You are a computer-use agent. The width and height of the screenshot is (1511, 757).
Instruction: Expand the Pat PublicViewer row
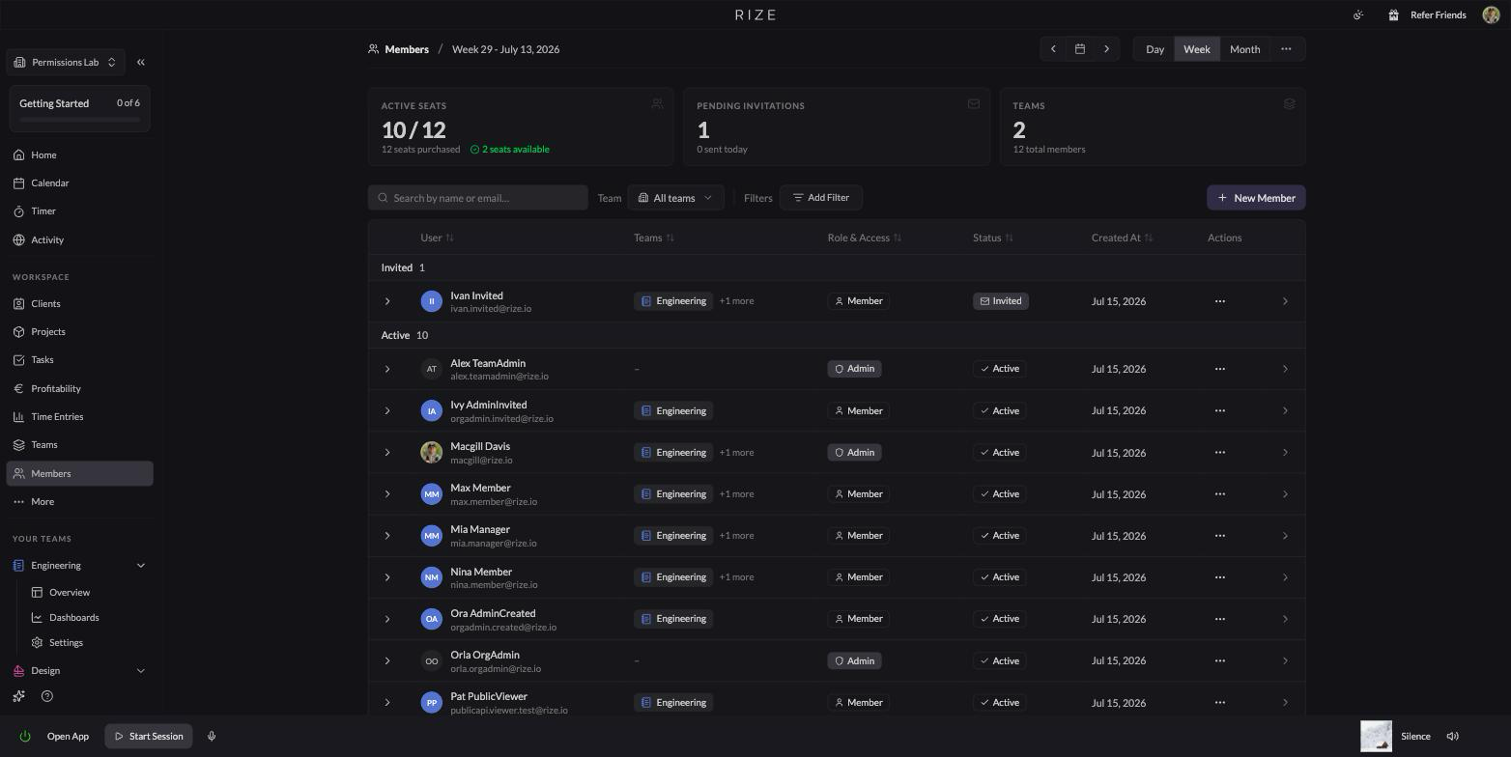point(387,702)
